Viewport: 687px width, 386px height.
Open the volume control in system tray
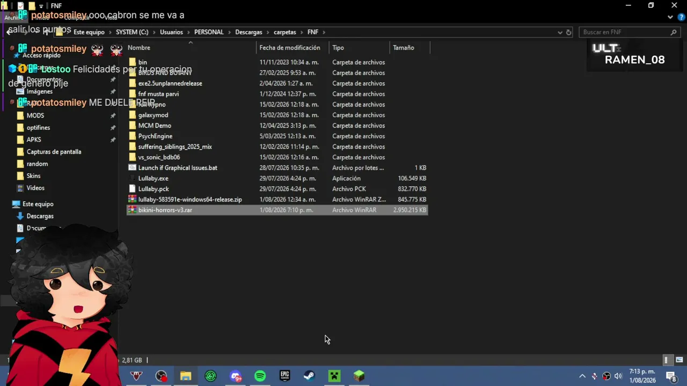[618, 376]
